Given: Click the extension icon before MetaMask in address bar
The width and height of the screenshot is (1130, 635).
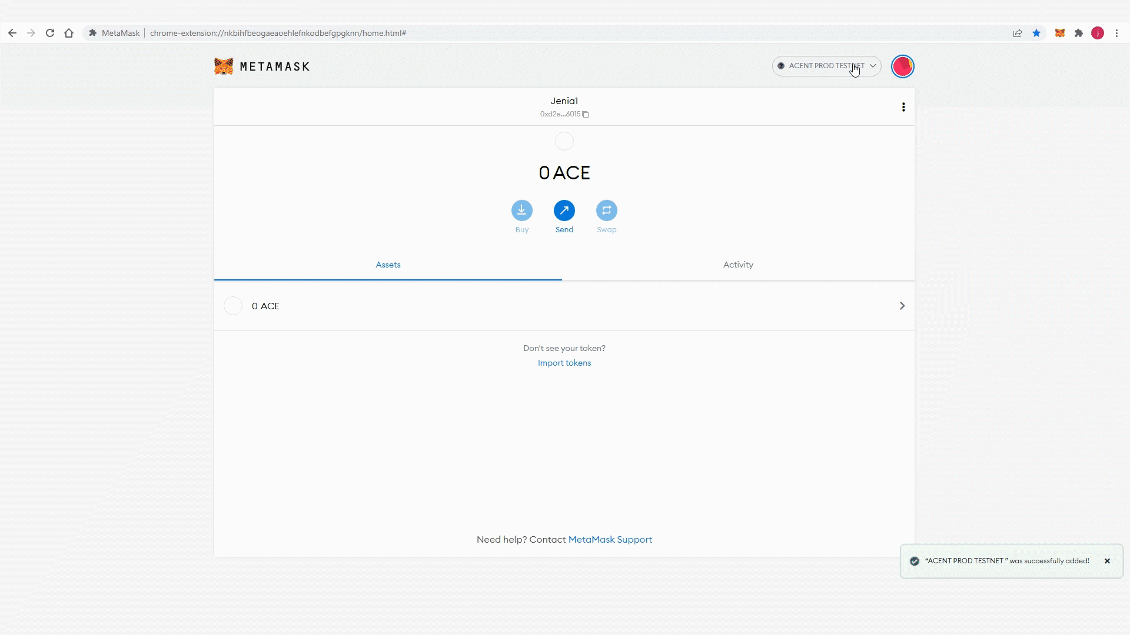Looking at the screenshot, I should [x=92, y=33].
